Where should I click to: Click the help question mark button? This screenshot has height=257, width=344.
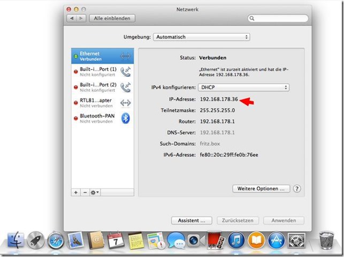[x=297, y=189]
